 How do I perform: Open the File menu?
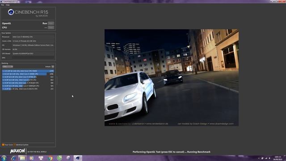[2, 5]
